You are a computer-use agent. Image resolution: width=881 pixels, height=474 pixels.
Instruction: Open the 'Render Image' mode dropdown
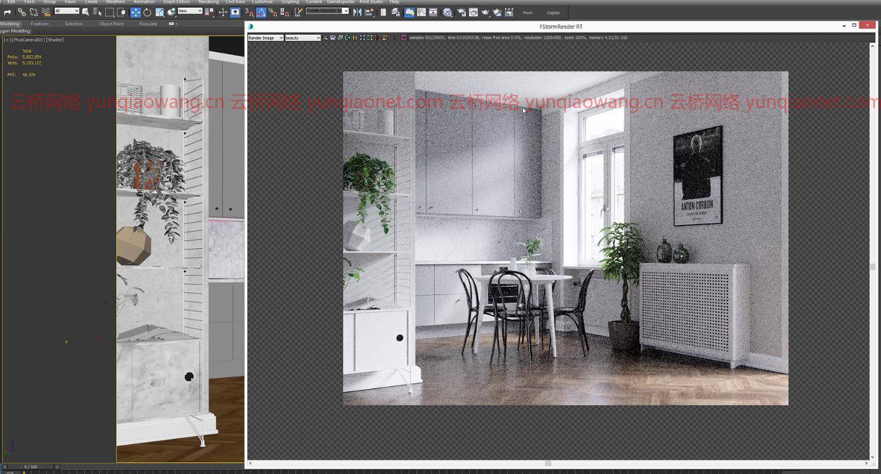tap(266, 37)
